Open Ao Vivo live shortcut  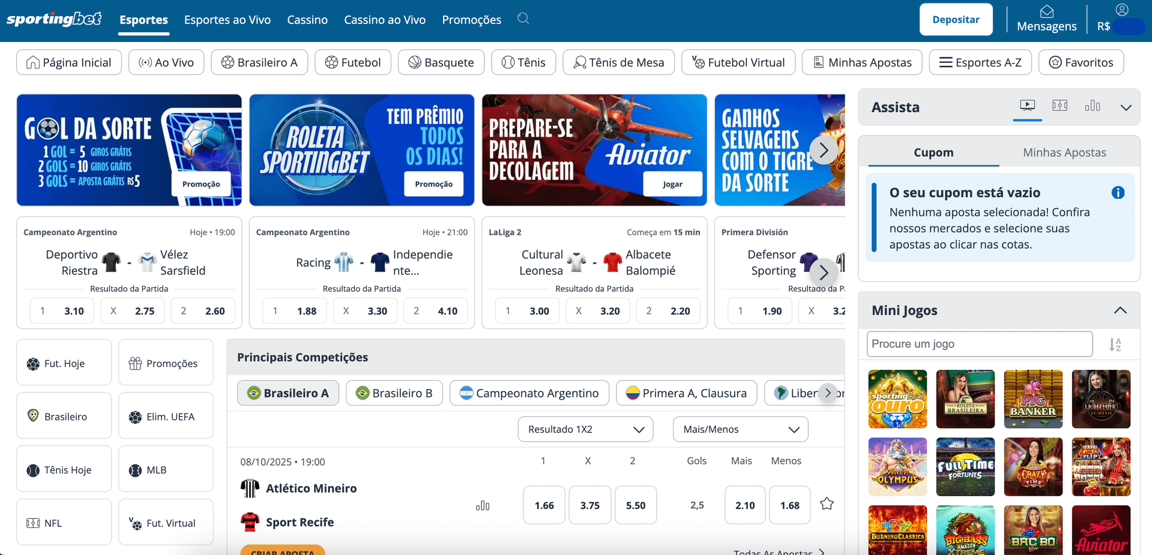[x=166, y=62]
